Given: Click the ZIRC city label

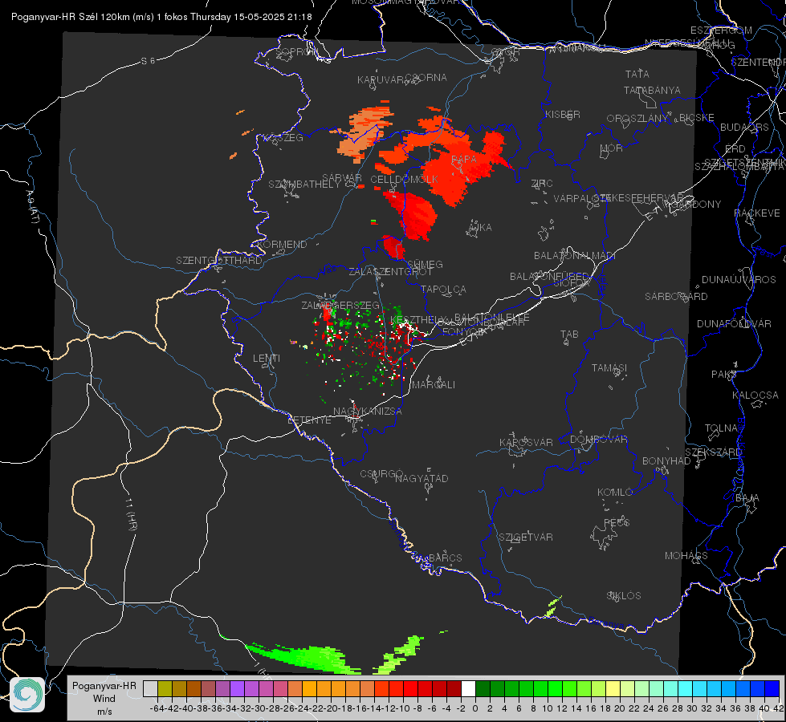Looking at the screenshot, I should (542, 184).
